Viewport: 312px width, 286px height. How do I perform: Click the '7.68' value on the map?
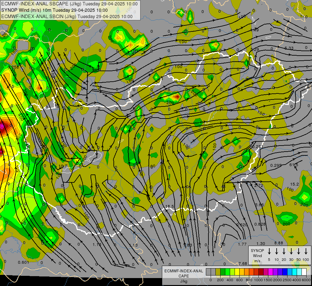click(x=243, y=263)
